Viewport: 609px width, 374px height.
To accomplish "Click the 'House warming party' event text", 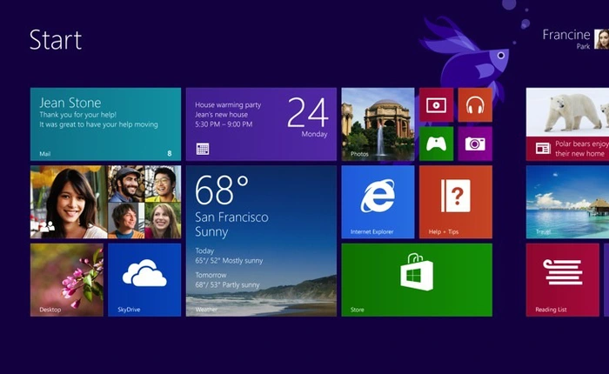I will [228, 105].
